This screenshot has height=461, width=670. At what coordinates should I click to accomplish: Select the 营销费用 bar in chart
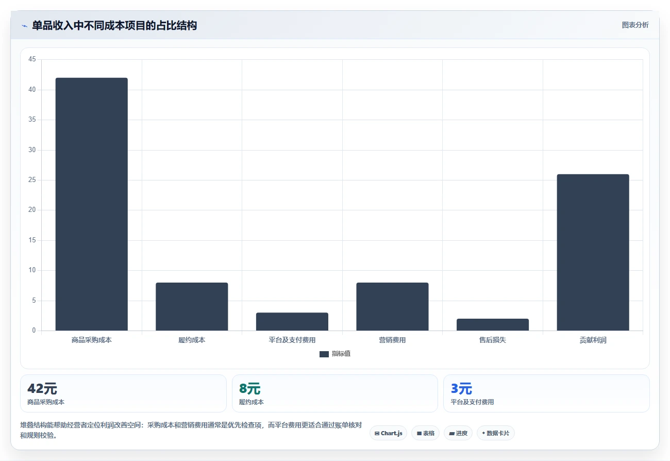click(392, 306)
